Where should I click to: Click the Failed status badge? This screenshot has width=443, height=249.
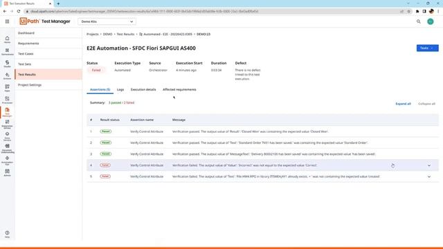pos(96,71)
